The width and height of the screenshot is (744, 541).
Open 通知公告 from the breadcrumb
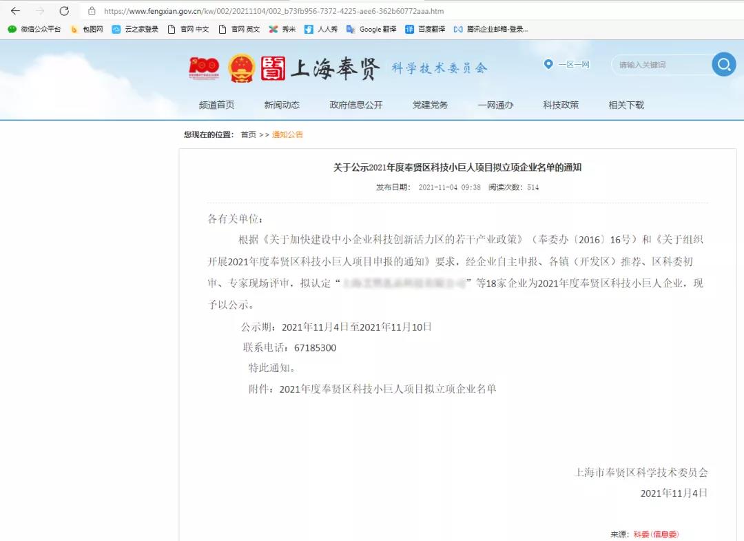[x=288, y=136]
